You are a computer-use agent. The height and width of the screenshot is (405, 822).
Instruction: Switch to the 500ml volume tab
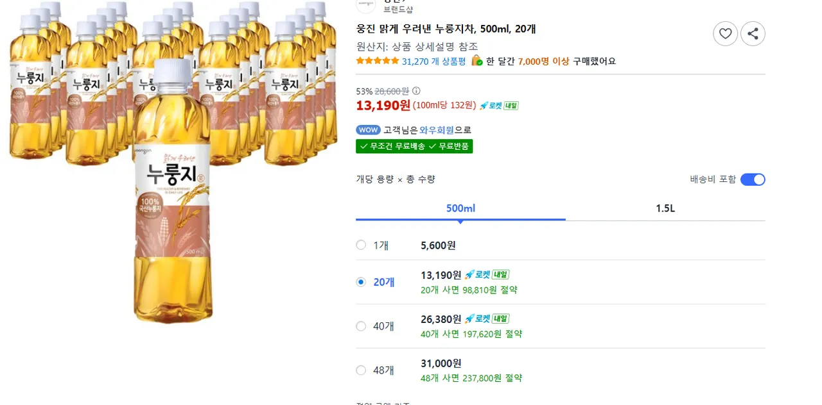click(x=460, y=208)
